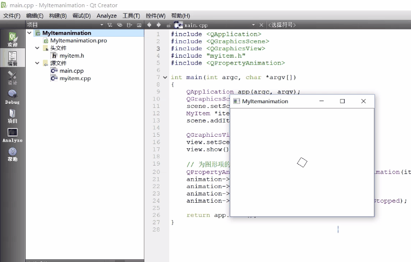411x262 pixels.
Task: Open the 控件(W) menu
Action: [x=155, y=16]
